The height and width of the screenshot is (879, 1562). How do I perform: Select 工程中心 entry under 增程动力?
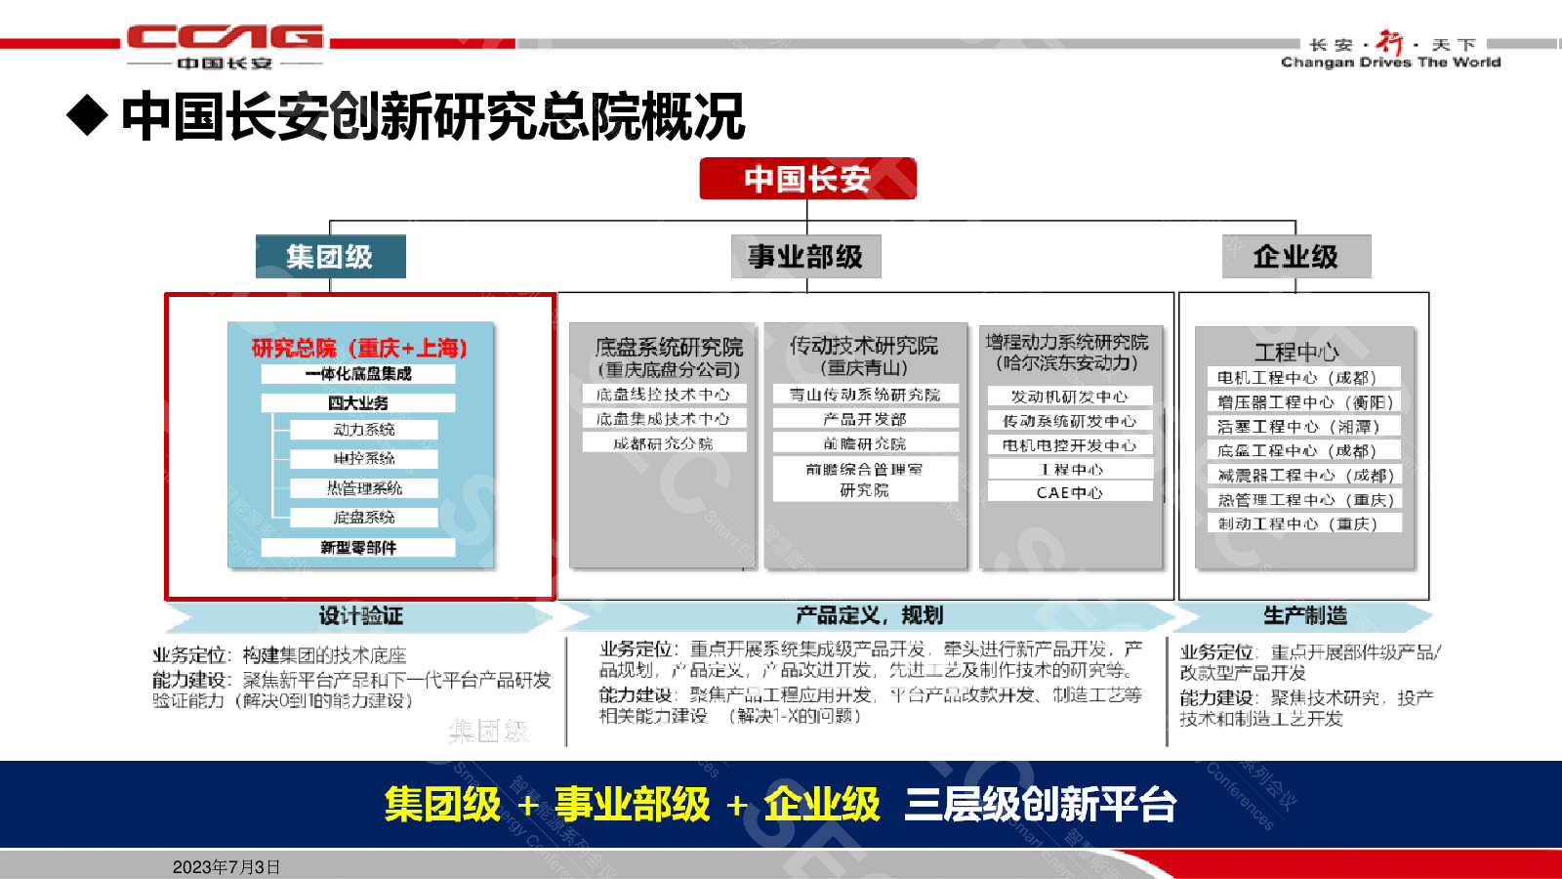pyautogui.click(x=1070, y=470)
